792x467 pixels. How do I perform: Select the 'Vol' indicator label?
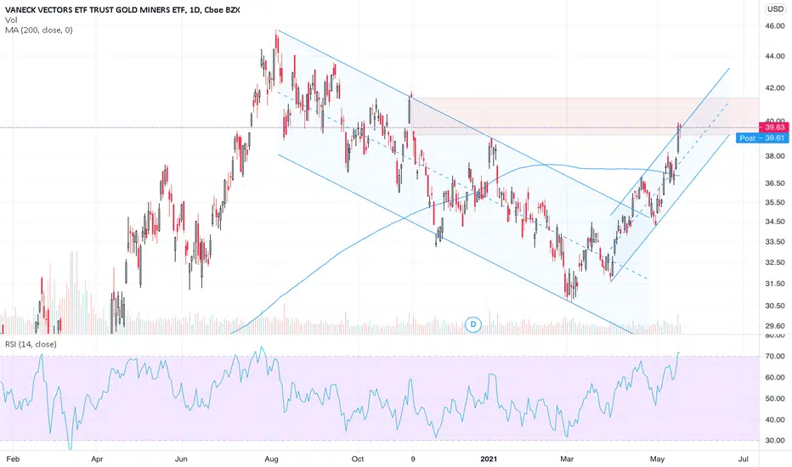pos(11,20)
